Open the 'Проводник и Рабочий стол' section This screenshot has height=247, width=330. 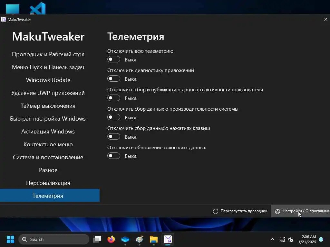[48, 54]
